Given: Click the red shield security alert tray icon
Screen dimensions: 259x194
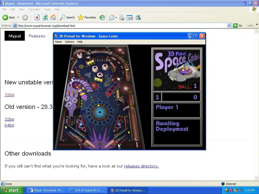Looking at the screenshot, I should tap(231, 190).
